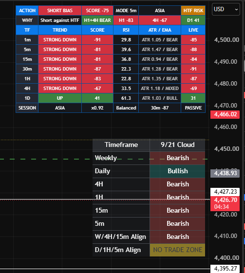Viewport: 245px width, 273px height.
Task: Click the SHORT BIAS action cell
Action: [60, 11]
